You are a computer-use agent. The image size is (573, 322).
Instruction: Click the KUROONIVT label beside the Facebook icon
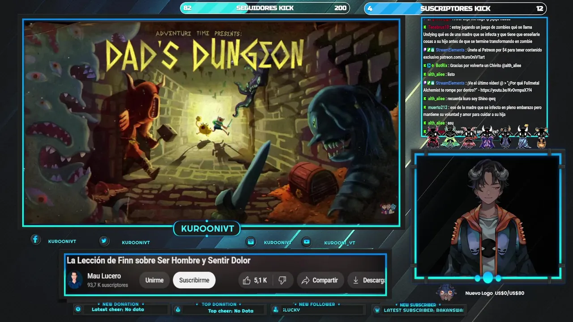pyautogui.click(x=62, y=241)
